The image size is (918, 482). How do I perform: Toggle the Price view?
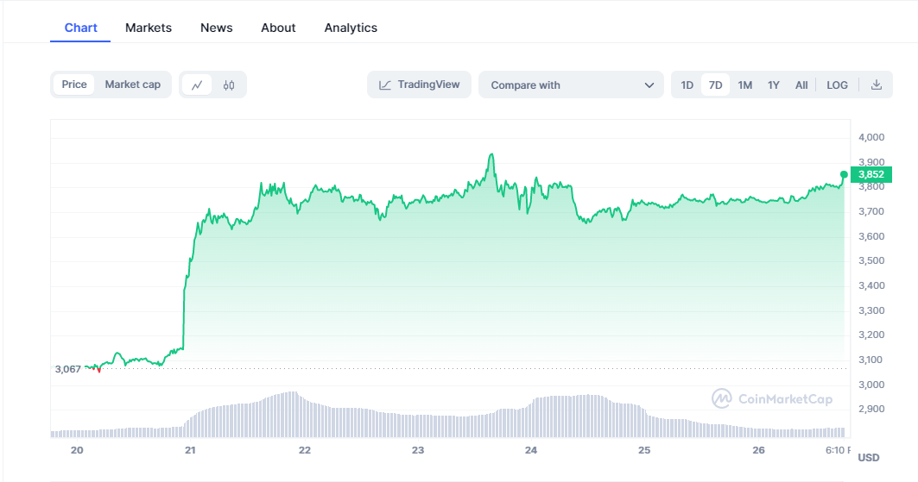[x=74, y=85]
